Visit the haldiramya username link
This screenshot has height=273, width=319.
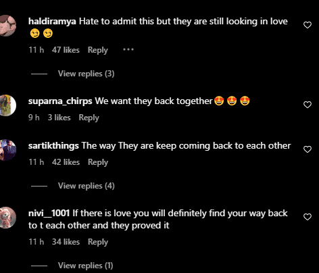click(52, 22)
